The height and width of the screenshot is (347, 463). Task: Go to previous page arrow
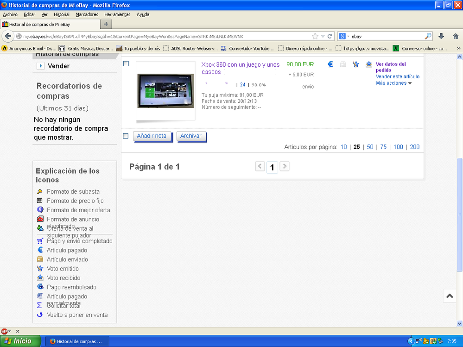(260, 166)
